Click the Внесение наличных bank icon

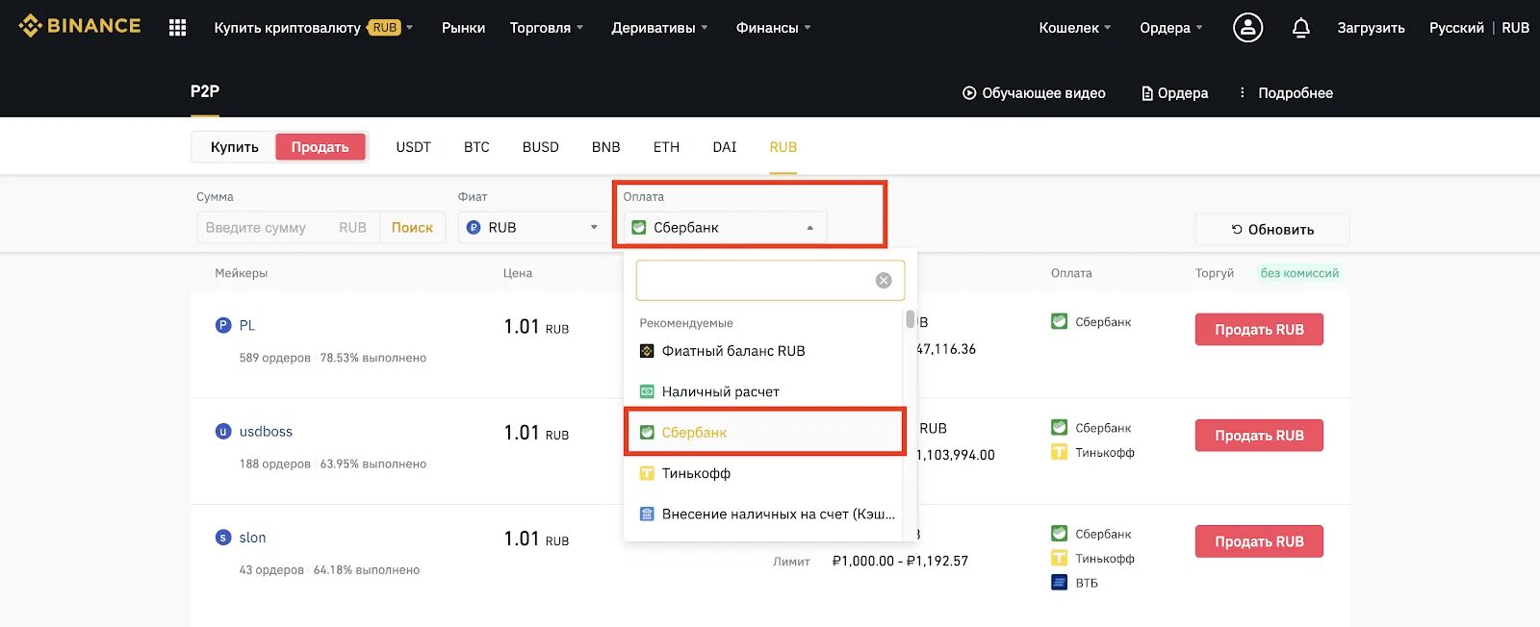[x=647, y=514]
